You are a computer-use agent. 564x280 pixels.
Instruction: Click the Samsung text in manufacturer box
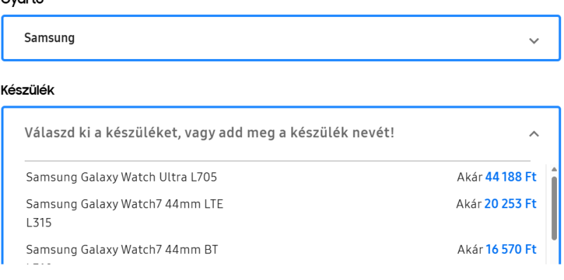(x=49, y=38)
